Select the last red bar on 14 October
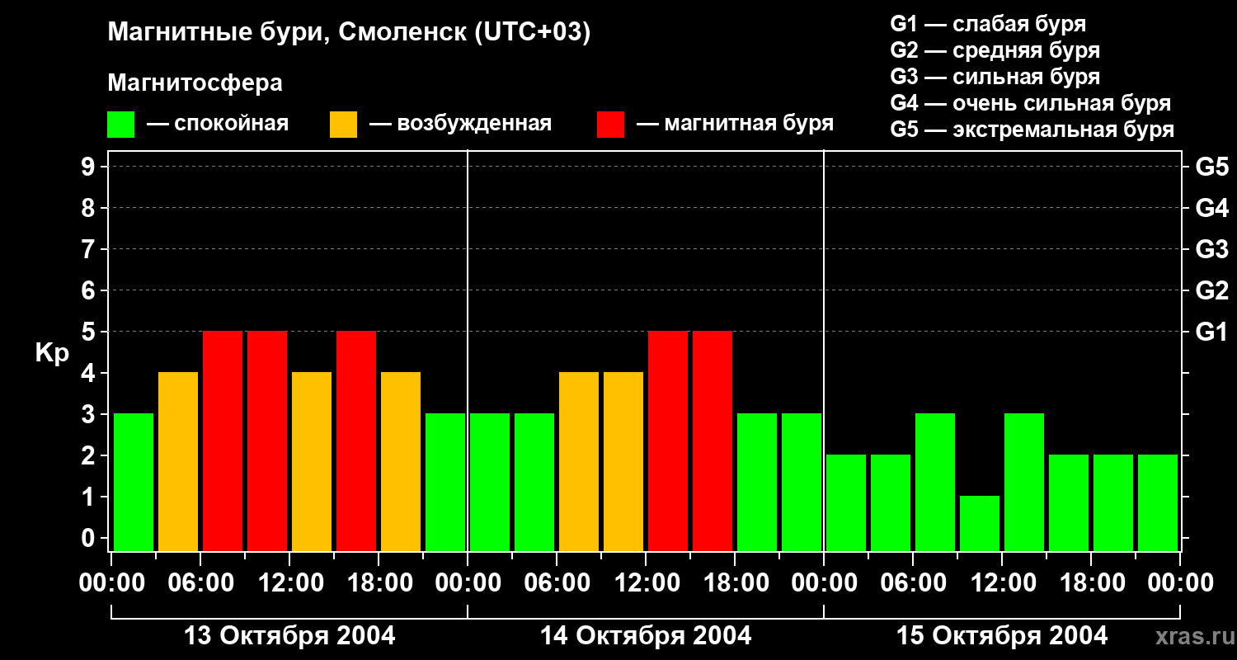This screenshot has width=1237, height=660. [713, 441]
